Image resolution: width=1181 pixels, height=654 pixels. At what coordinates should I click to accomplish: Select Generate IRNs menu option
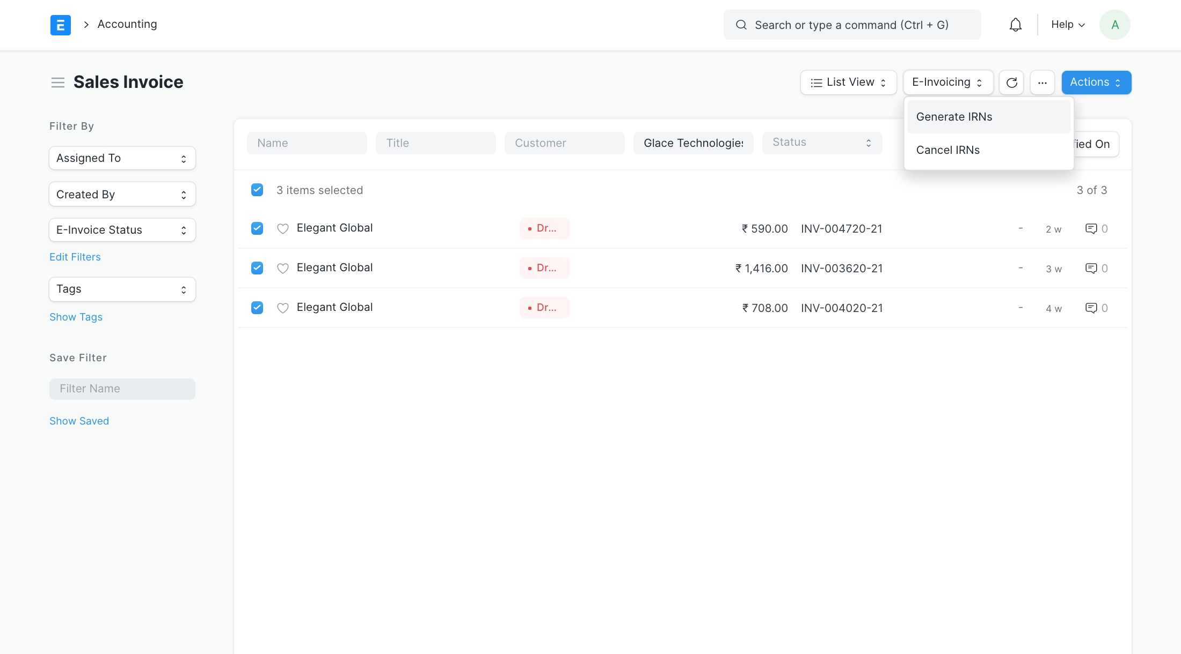(954, 117)
